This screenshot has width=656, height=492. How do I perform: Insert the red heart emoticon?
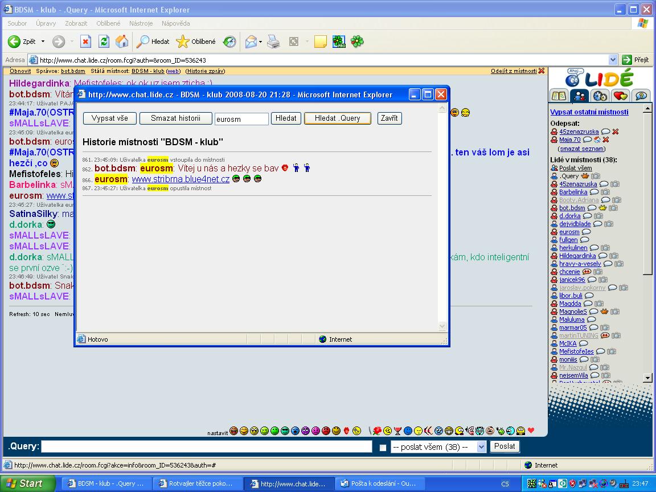coord(531,430)
